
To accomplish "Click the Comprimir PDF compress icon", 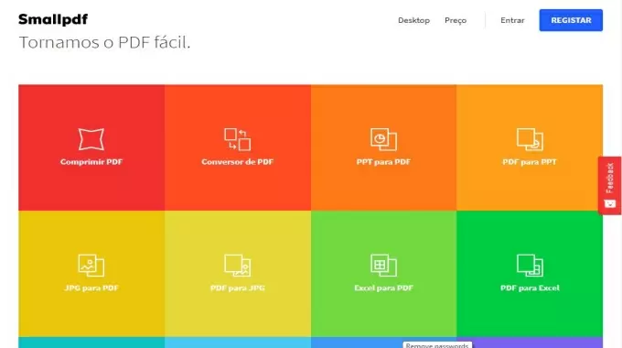I will coord(91,139).
